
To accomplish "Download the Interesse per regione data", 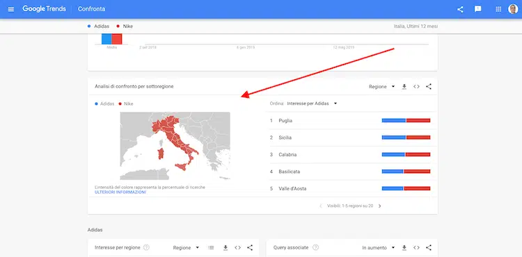I will 226,248.
